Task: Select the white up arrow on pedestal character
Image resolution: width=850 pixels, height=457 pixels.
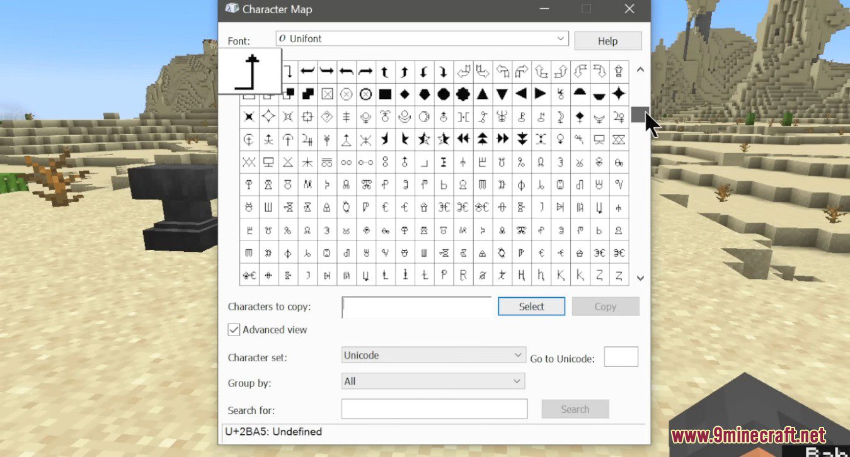Action: tap(619, 71)
